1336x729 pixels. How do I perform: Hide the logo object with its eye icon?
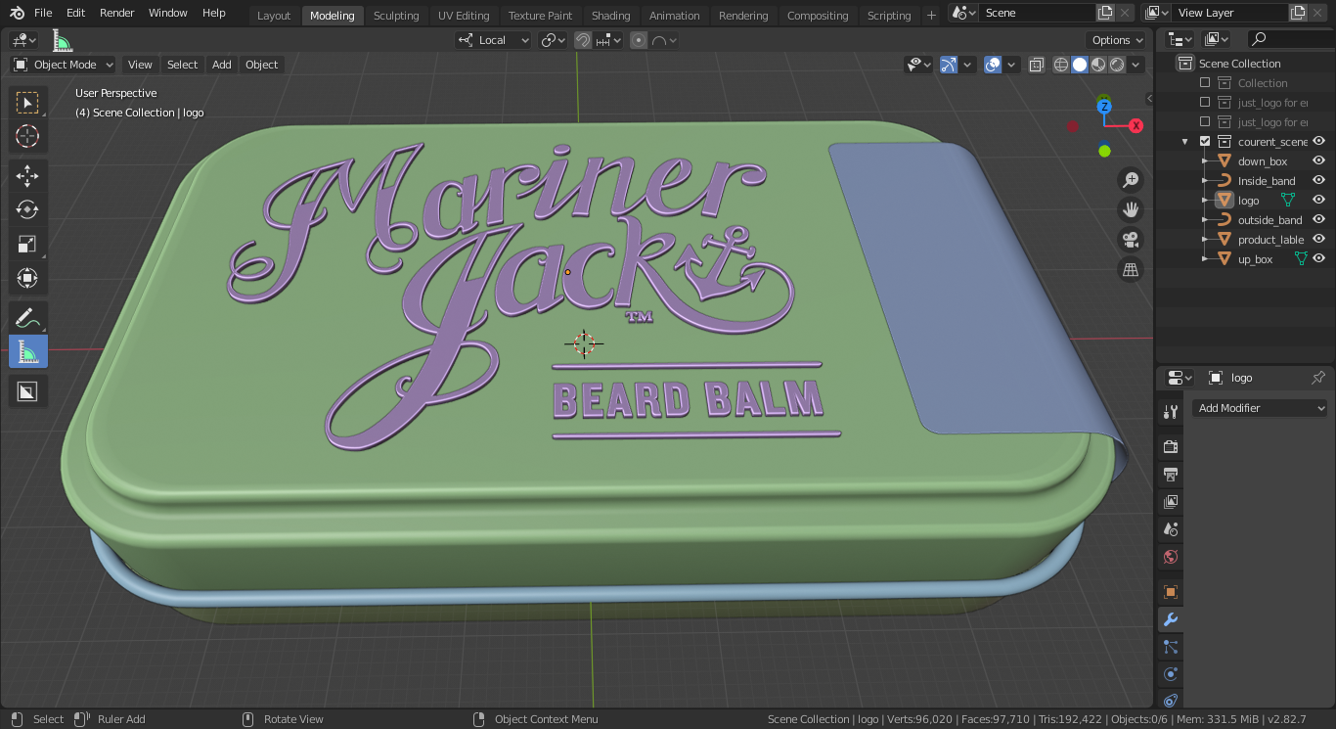coord(1318,201)
